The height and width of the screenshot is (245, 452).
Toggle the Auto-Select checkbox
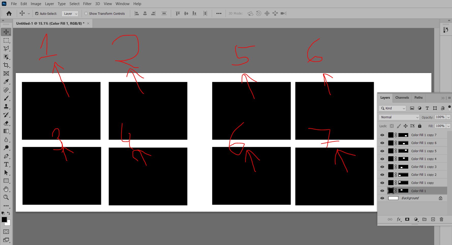37,13
